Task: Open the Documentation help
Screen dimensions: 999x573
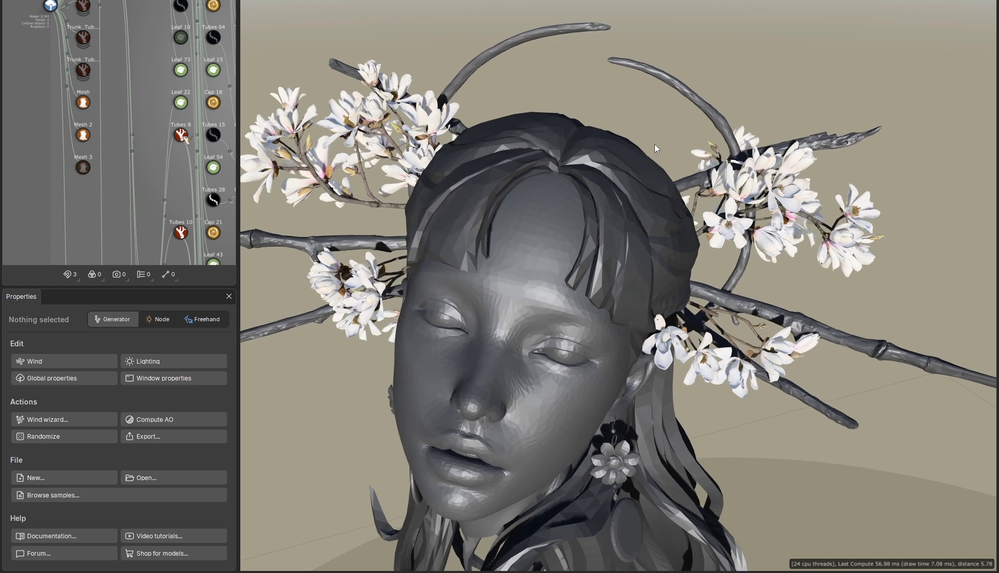Action: 64,536
